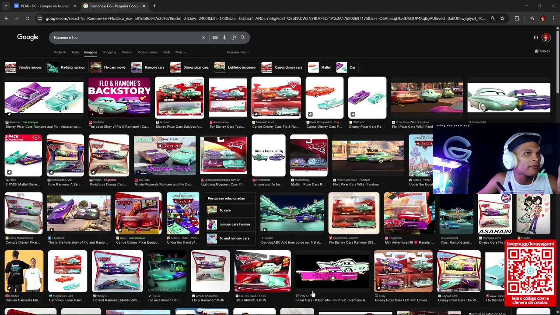The width and height of the screenshot is (560, 315).
Task: Select the Mattel filter chip
Action: 320,67
